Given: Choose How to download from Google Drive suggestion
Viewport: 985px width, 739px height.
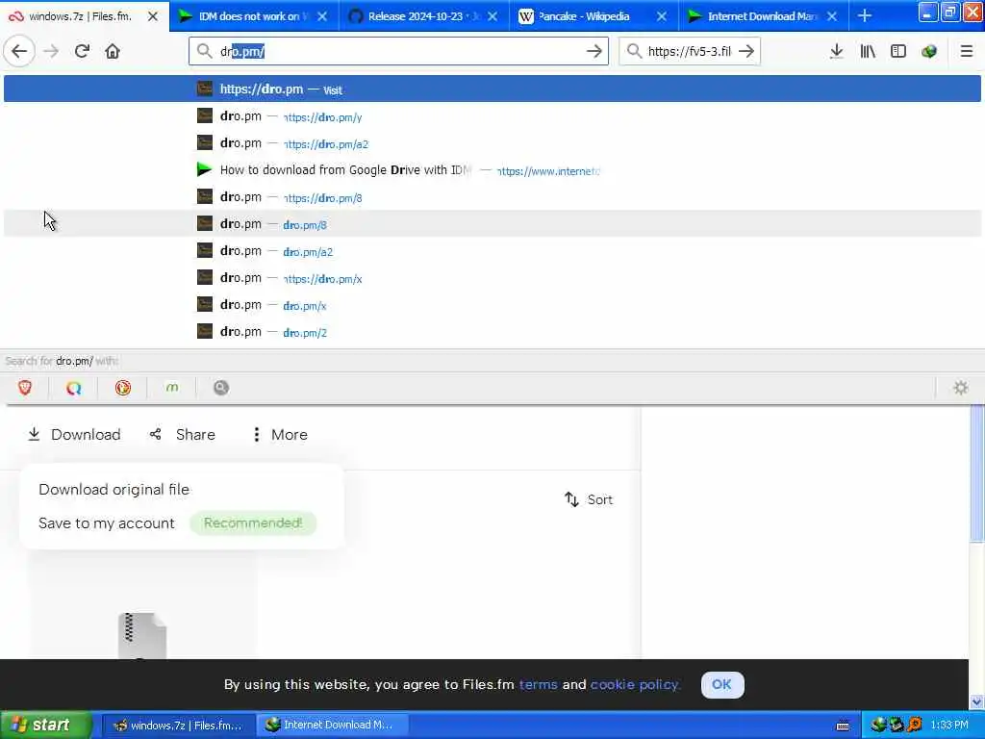Looking at the screenshot, I should [x=492, y=170].
